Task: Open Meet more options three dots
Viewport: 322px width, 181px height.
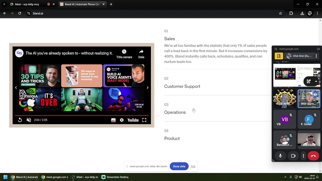Action: 303,156
